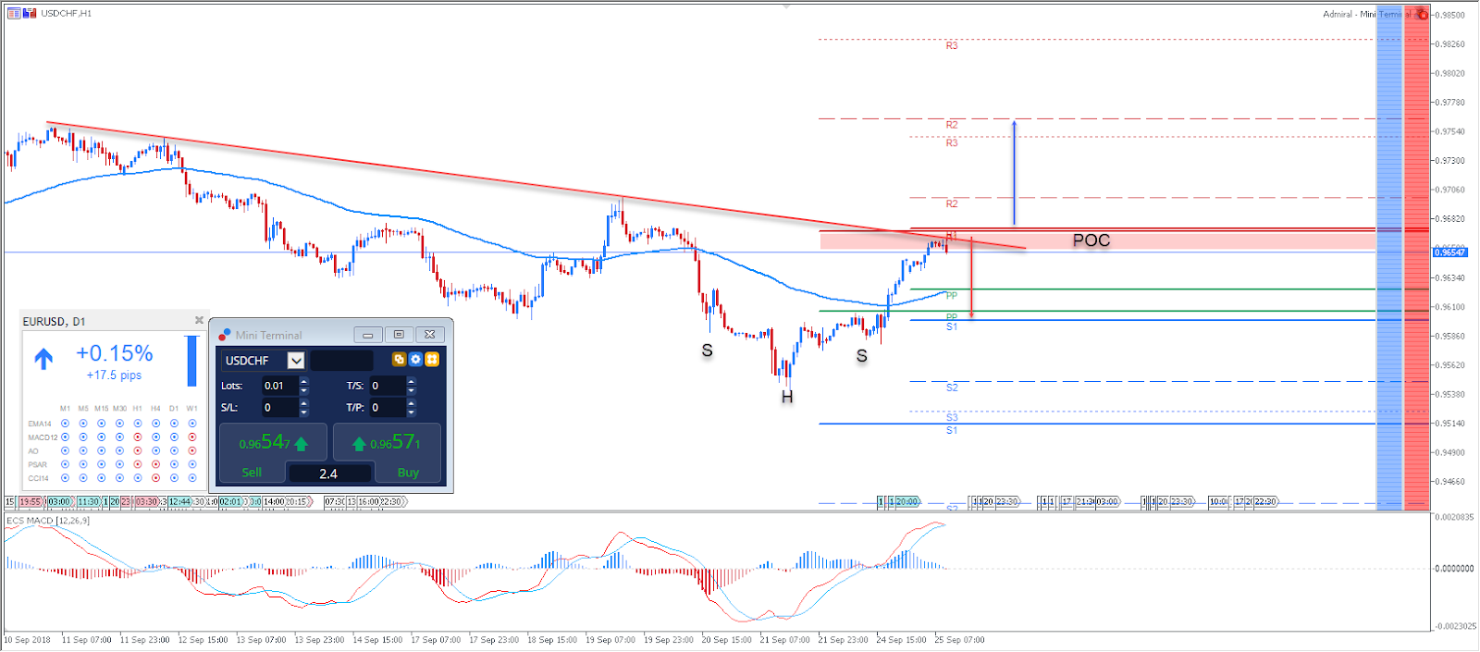Click the pop-out button in Mini Terminal header

pyautogui.click(x=399, y=335)
